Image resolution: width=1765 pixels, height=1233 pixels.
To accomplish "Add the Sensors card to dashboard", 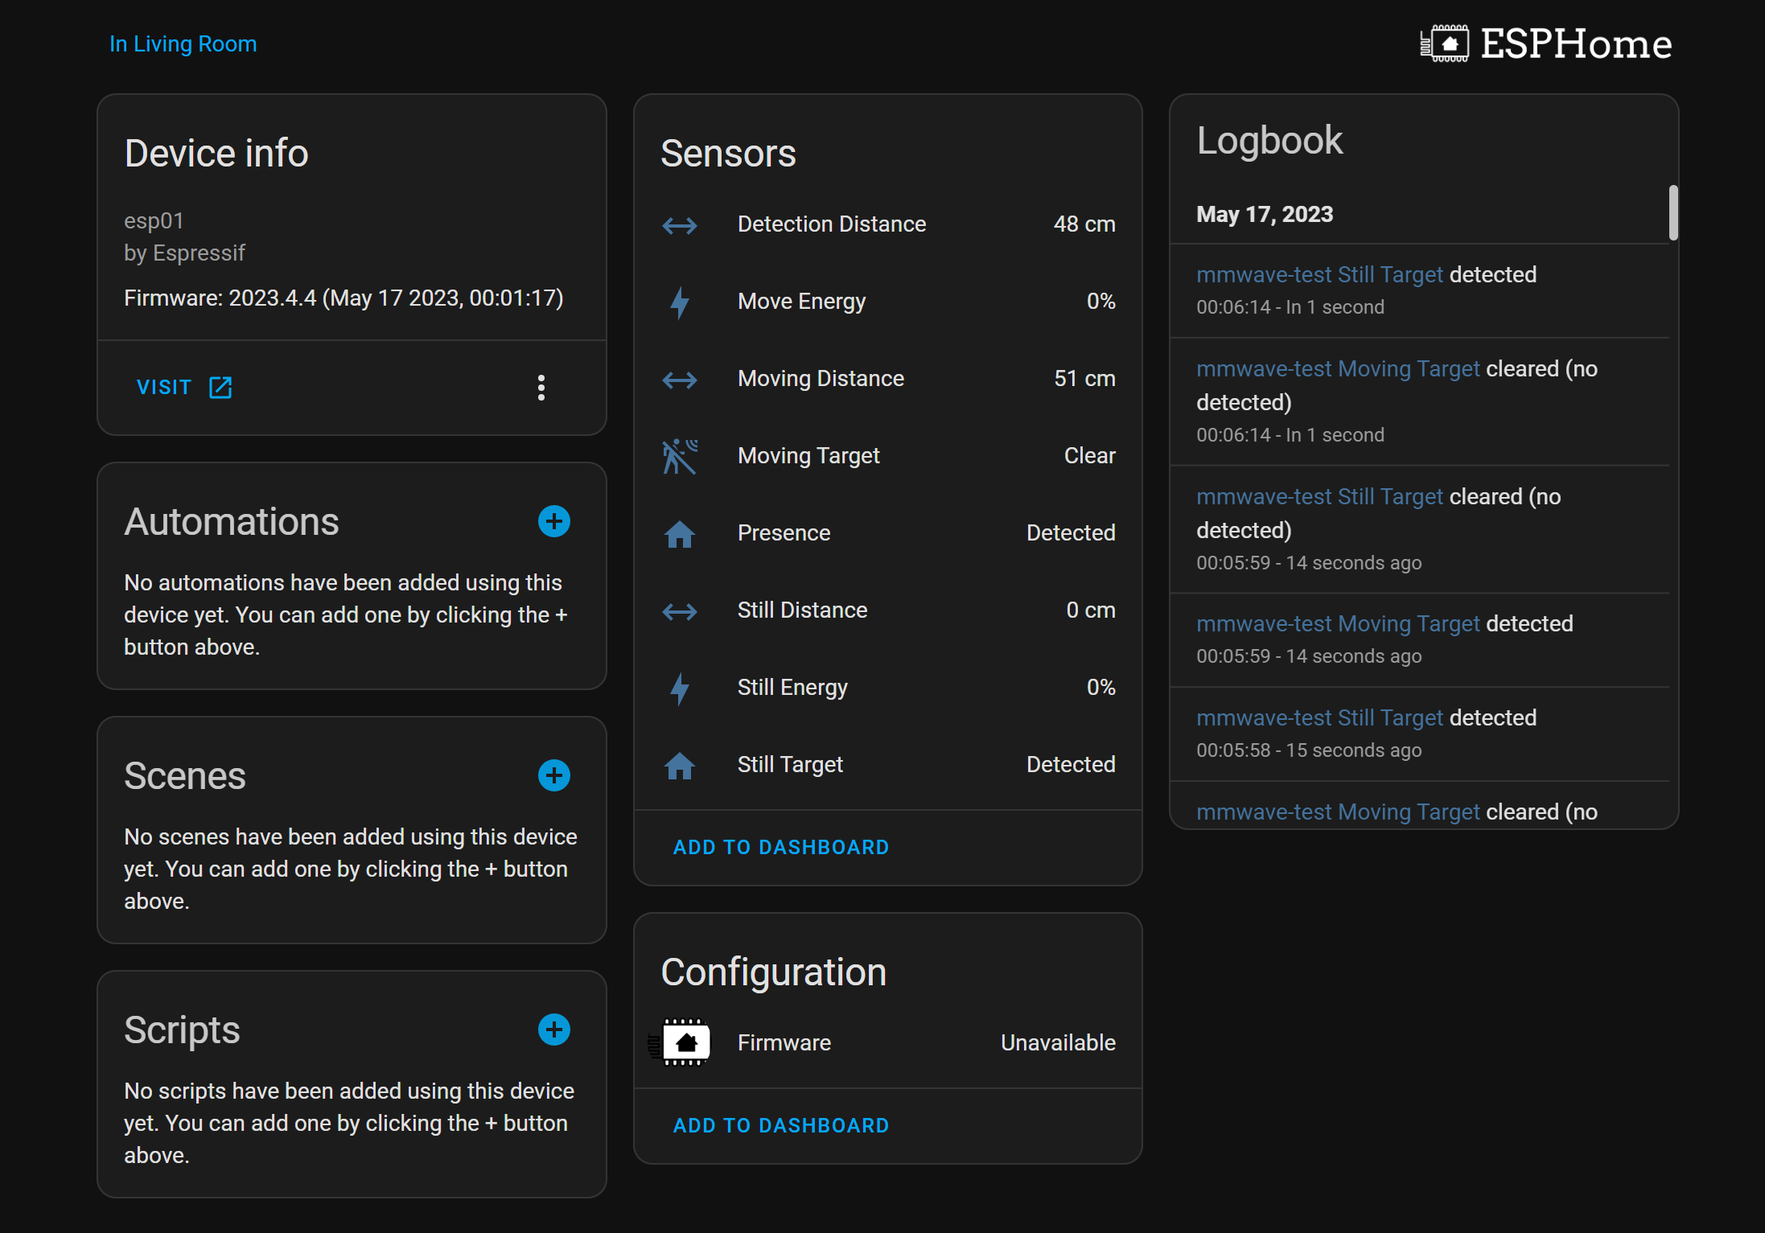I will tap(780, 847).
